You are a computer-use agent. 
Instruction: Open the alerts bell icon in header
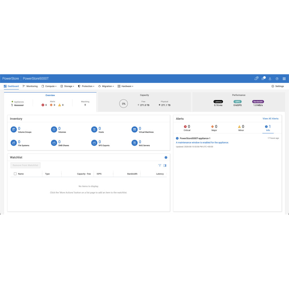click(256, 79)
